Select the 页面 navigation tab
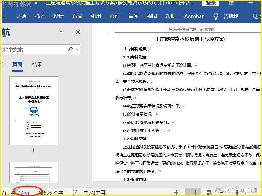262x196 pixels. point(17,64)
